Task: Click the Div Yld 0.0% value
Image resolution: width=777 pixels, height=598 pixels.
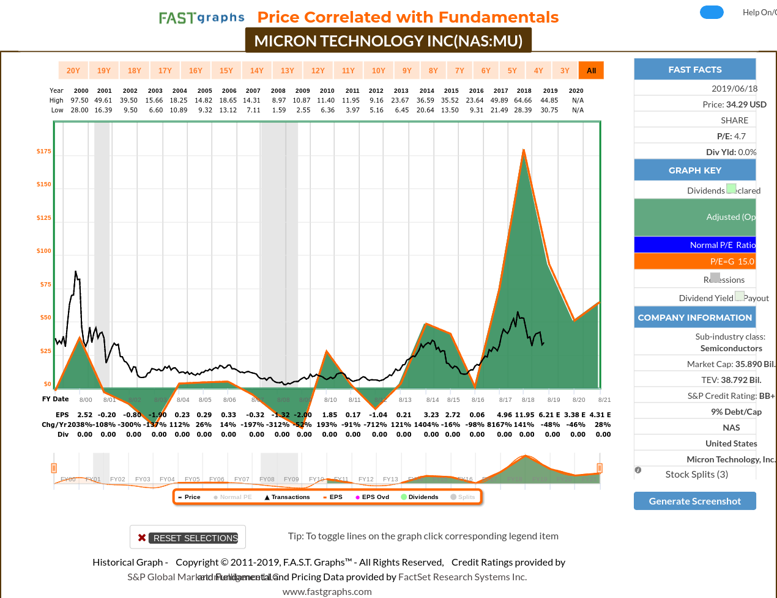Action: (x=748, y=152)
